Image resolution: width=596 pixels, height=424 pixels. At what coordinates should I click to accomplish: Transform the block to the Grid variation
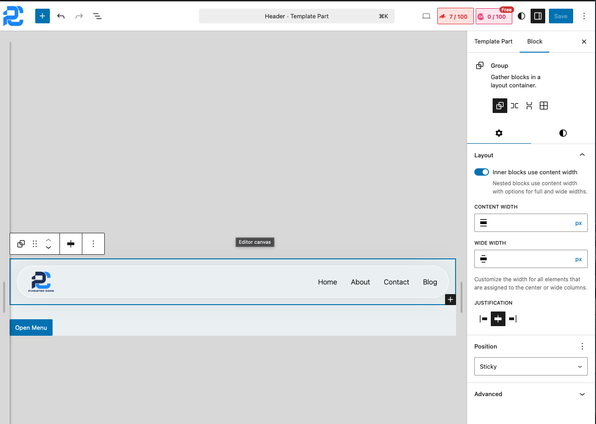click(544, 106)
